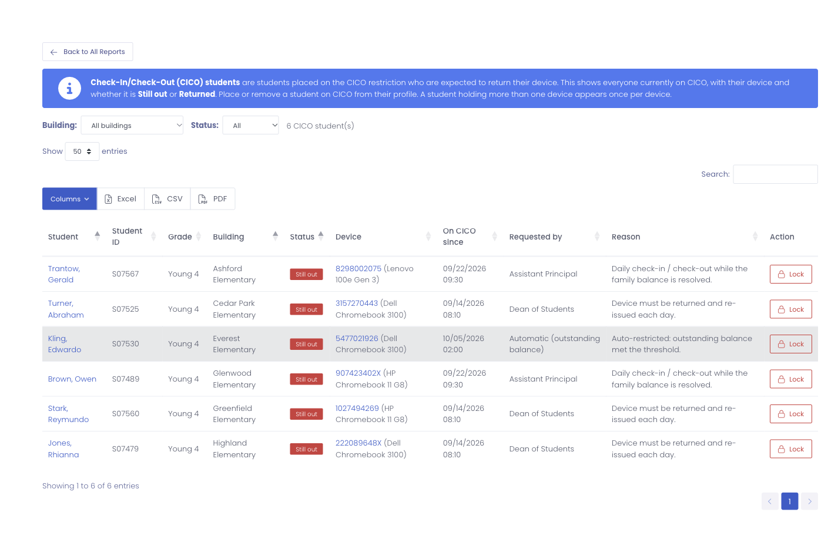Viewport: 838px width, 553px height.
Task: Expand the Columns visibility menu
Action: point(69,199)
